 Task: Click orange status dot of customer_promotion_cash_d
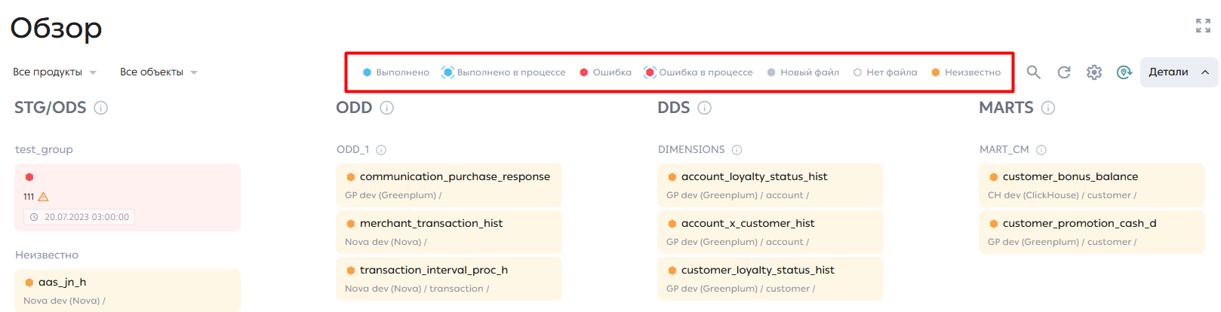coord(994,224)
